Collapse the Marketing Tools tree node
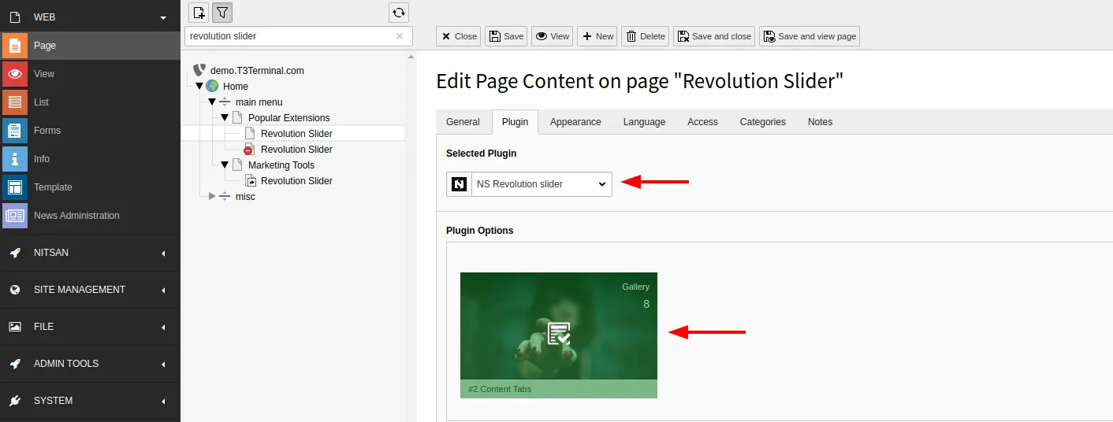The width and height of the screenshot is (1113, 422). [225, 165]
